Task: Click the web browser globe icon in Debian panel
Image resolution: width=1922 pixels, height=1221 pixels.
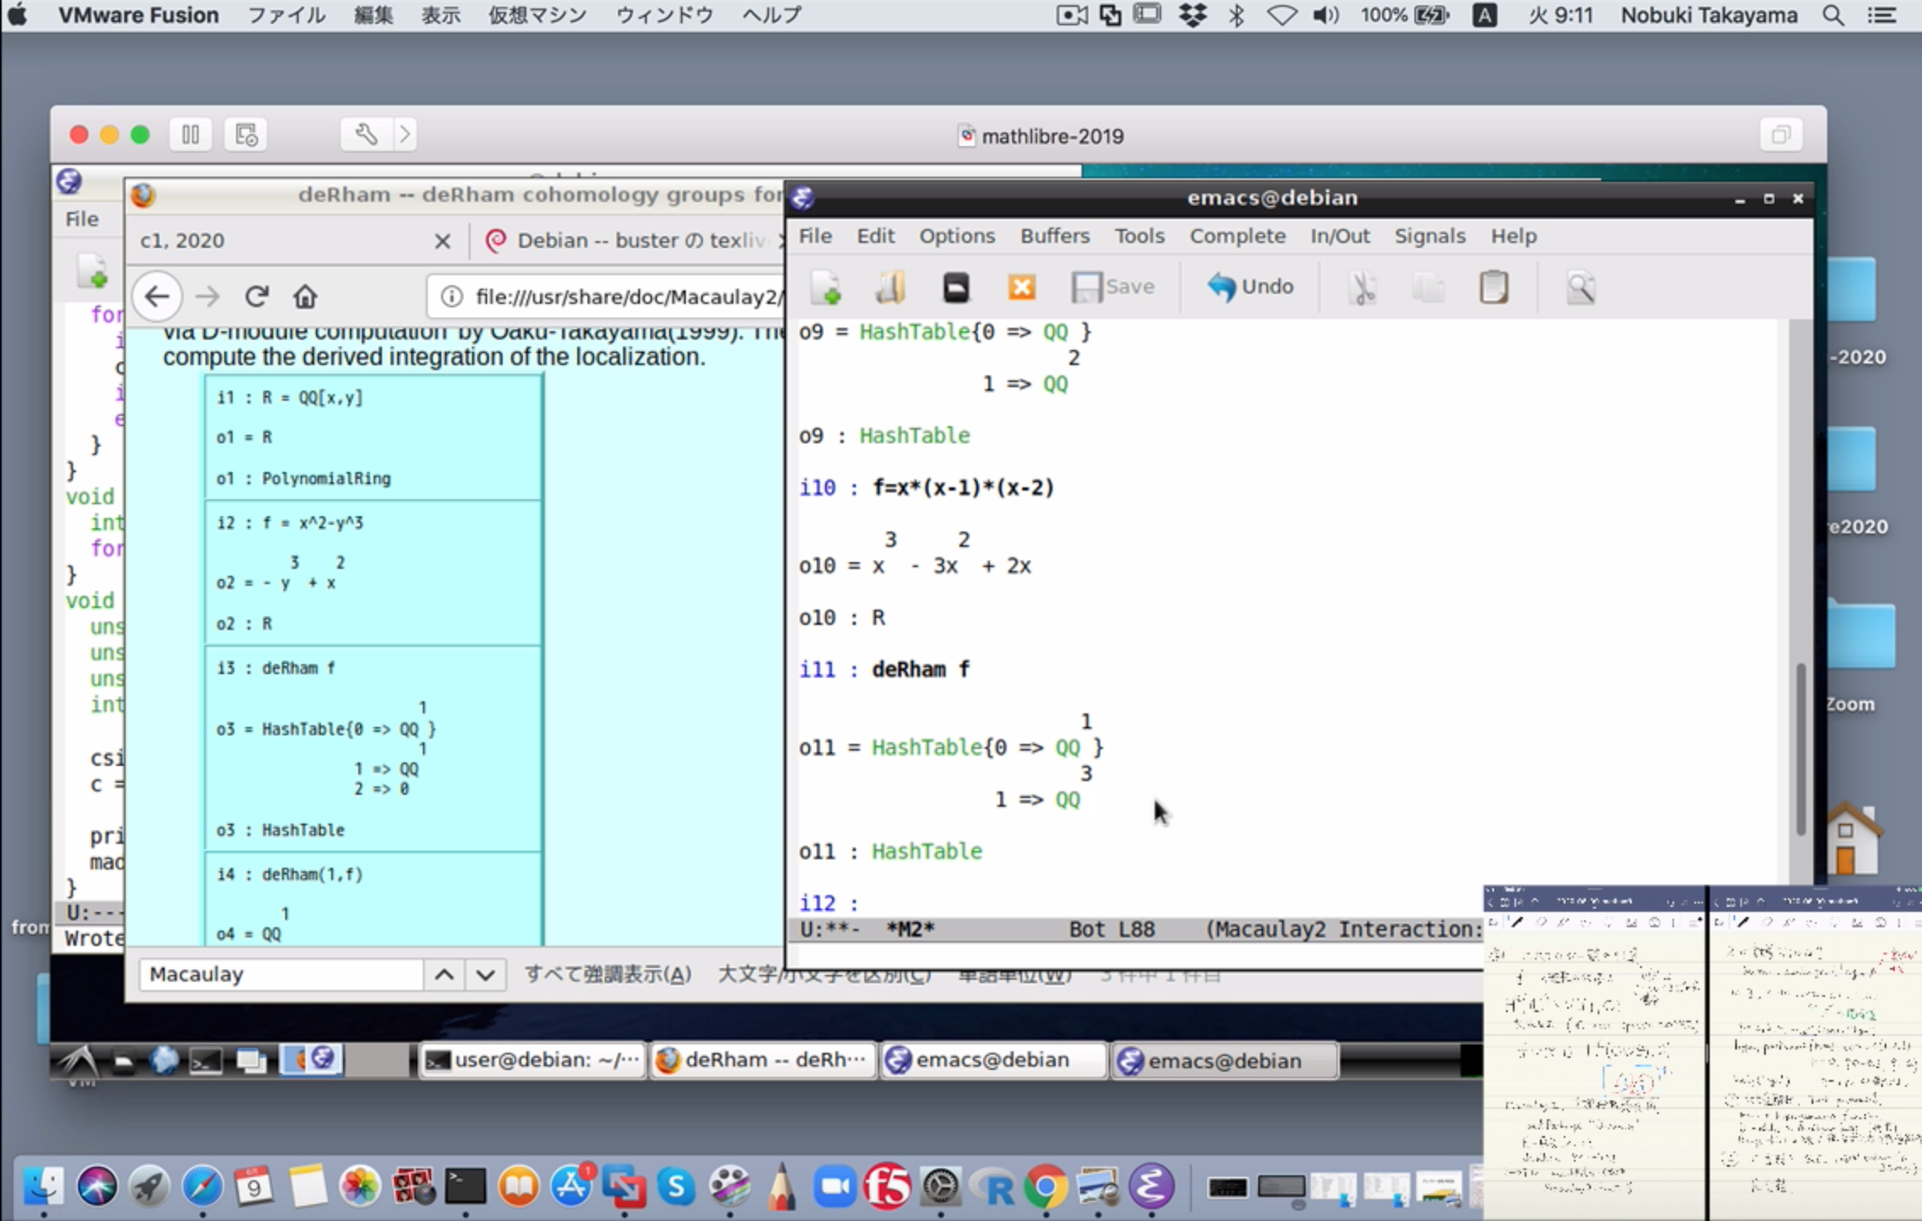Action: (164, 1060)
